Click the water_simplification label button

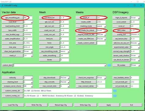pyautogui.click(x=13, y=39)
